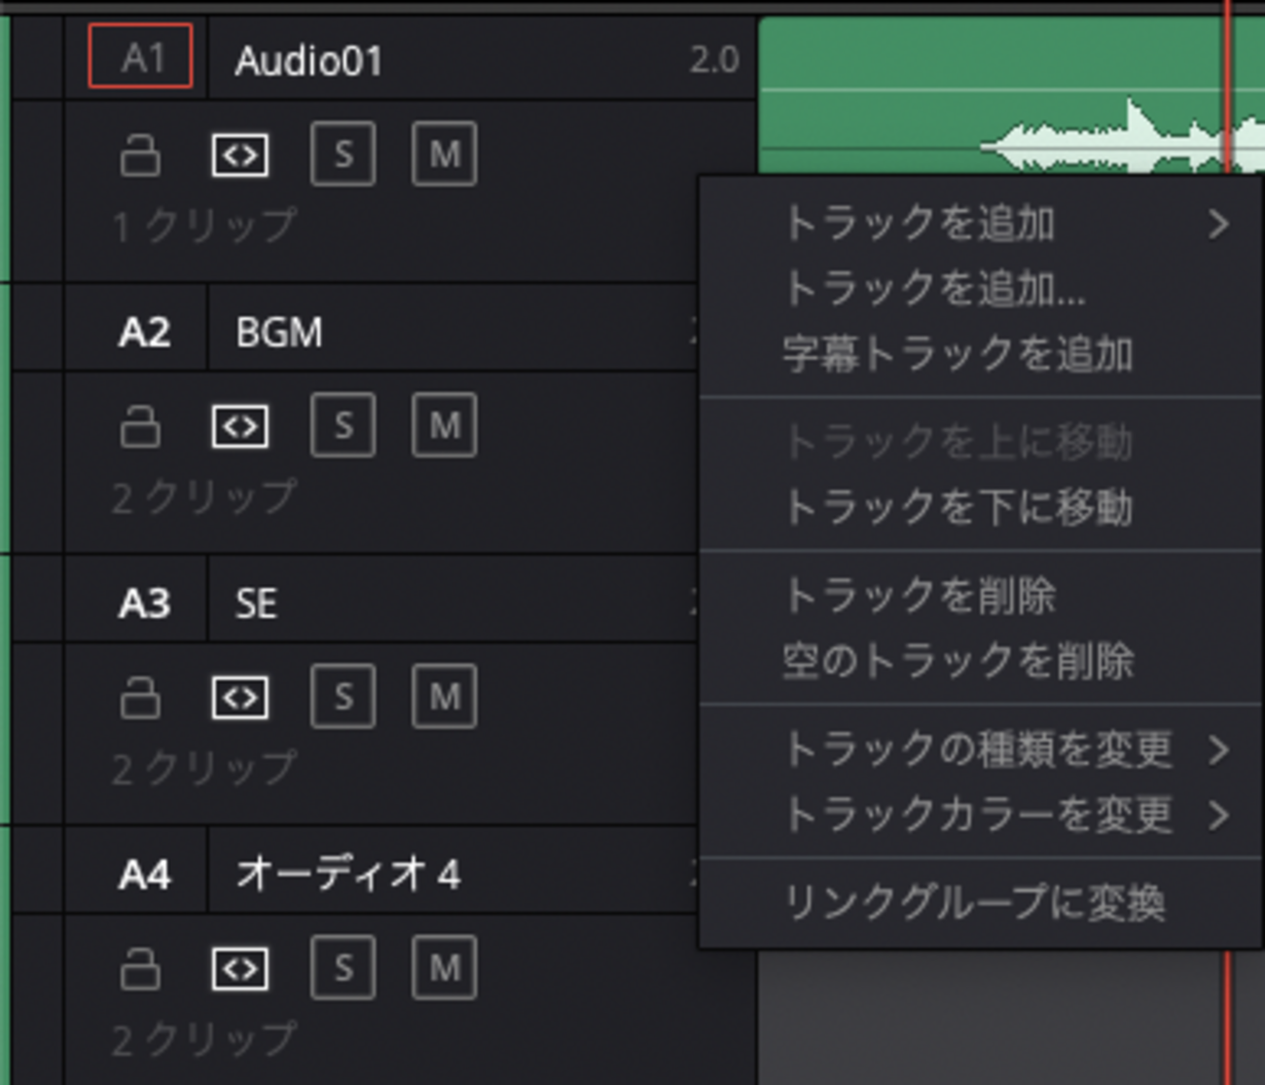Solo the Audio01 track with the S button

coord(343,154)
